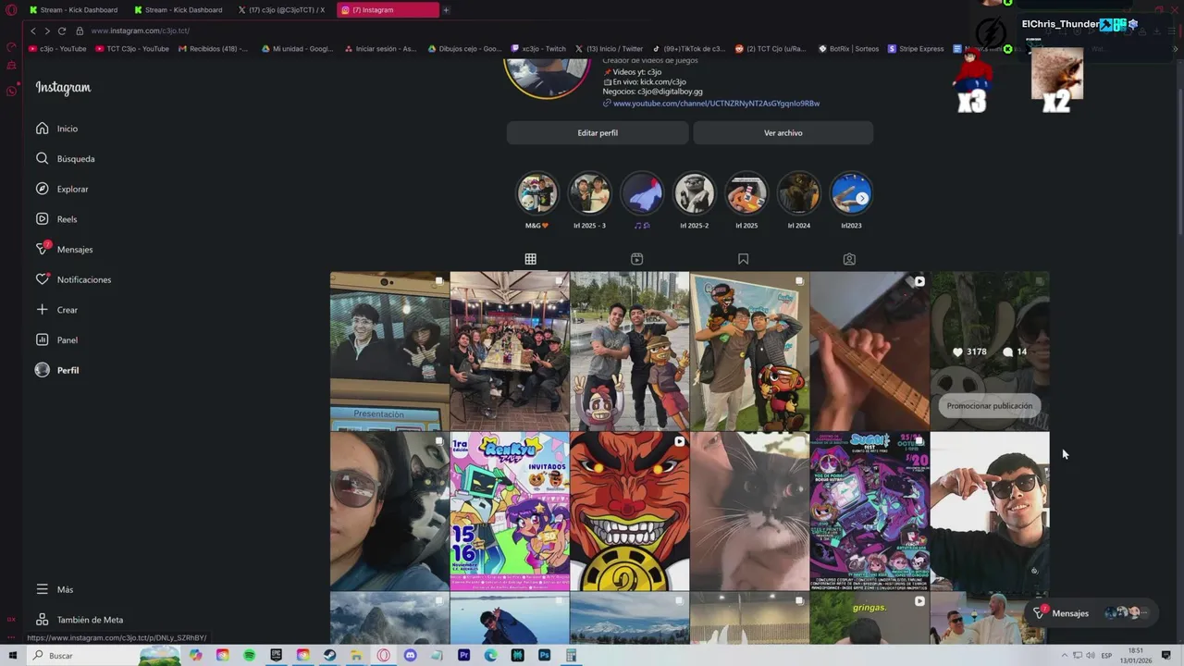Switch to the saved posts tab
This screenshot has width=1184, height=666.
click(x=743, y=259)
